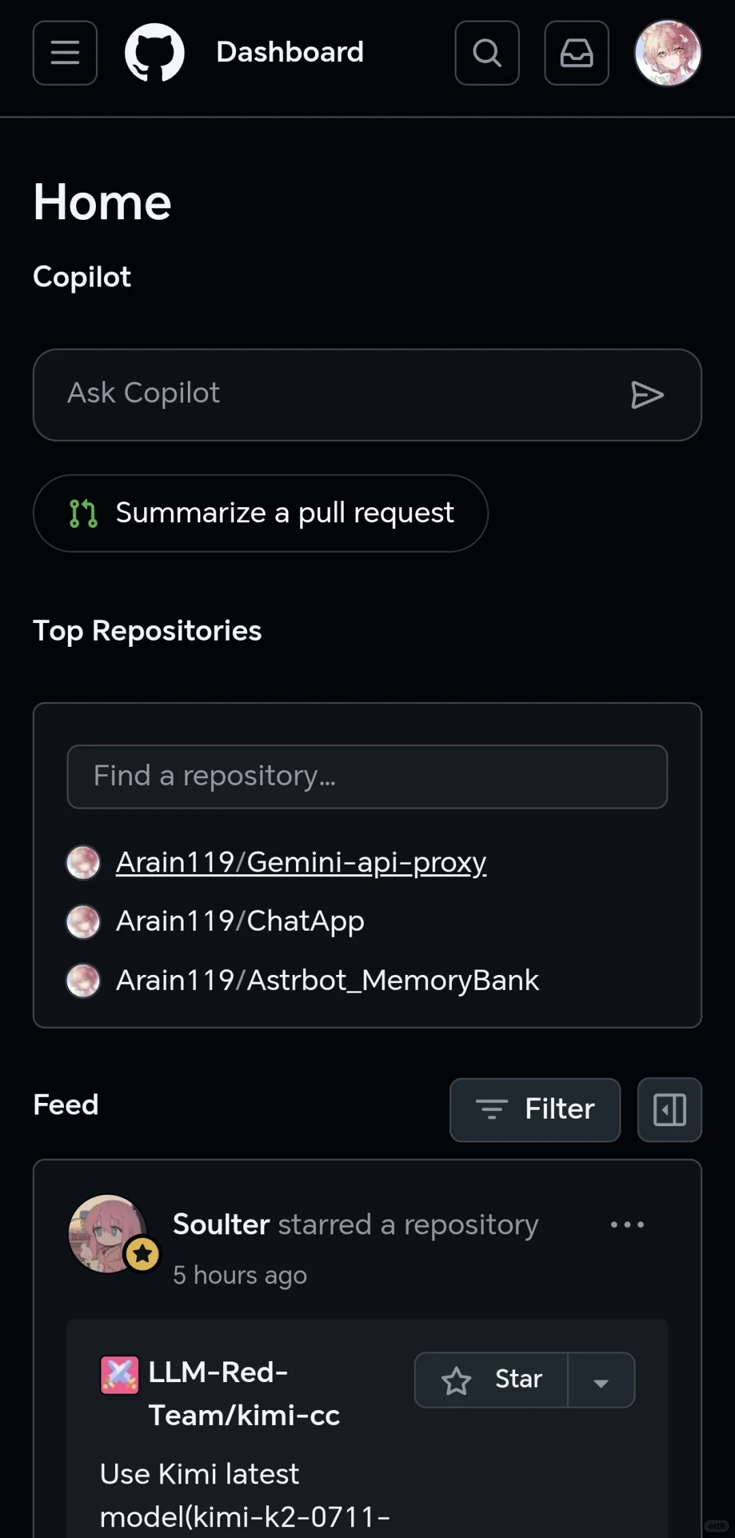The height and width of the screenshot is (1538, 735).
Task: Send the Copilot prompt arrow icon
Action: [x=647, y=395]
